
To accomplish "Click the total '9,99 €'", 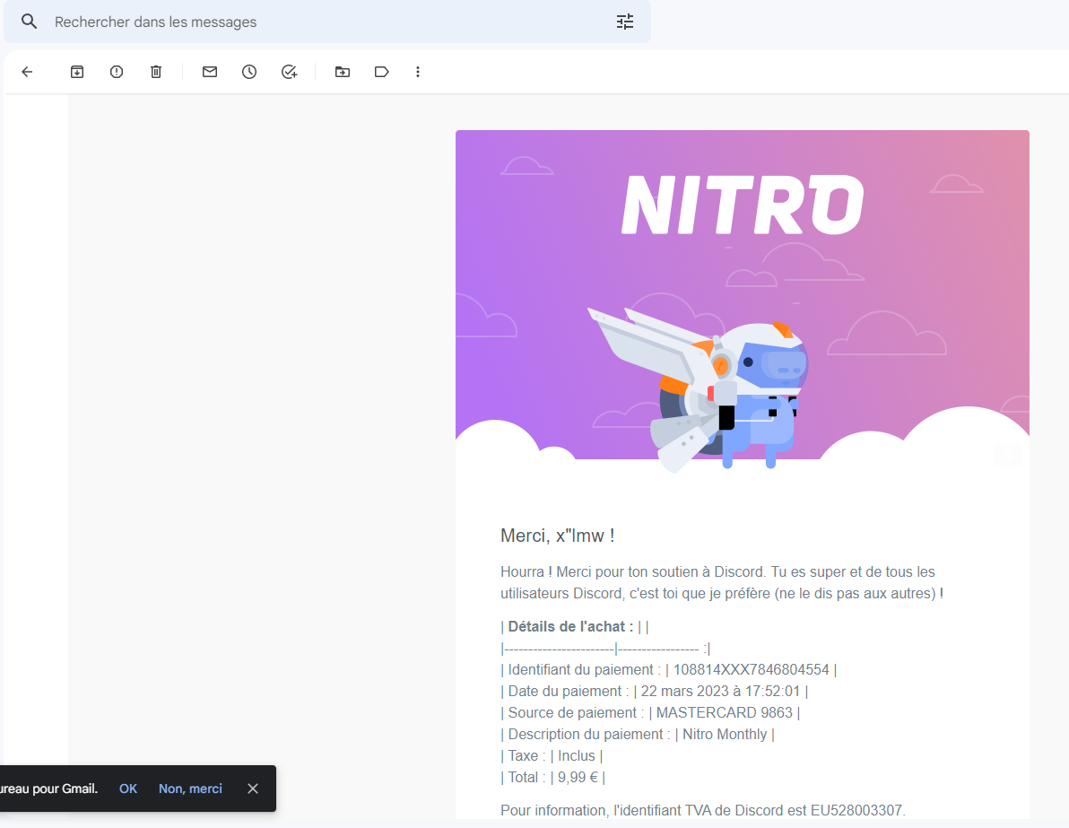I will tap(578, 778).
